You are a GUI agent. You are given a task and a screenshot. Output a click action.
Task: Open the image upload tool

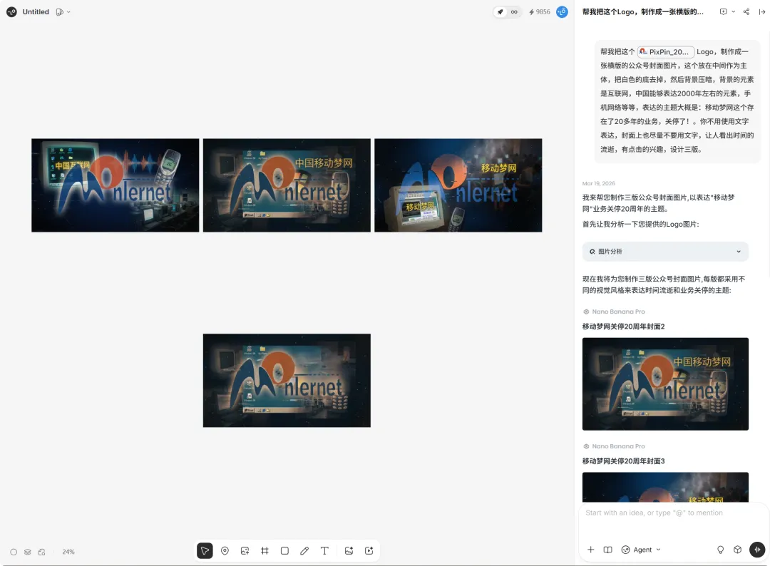pyautogui.click(x=245, y=551)
